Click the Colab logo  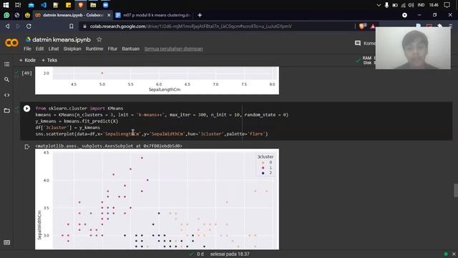(x=11, y=43)
